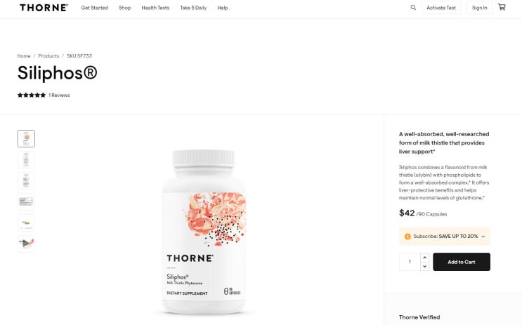This screenshot has height=325, width=522.
Task: Play the product video thumbnail
Action: tap(26, 244)
